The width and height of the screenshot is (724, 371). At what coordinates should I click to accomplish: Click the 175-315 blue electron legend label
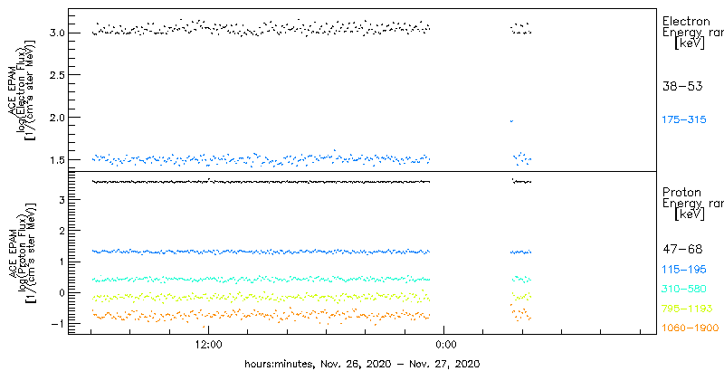coord(684,120)
